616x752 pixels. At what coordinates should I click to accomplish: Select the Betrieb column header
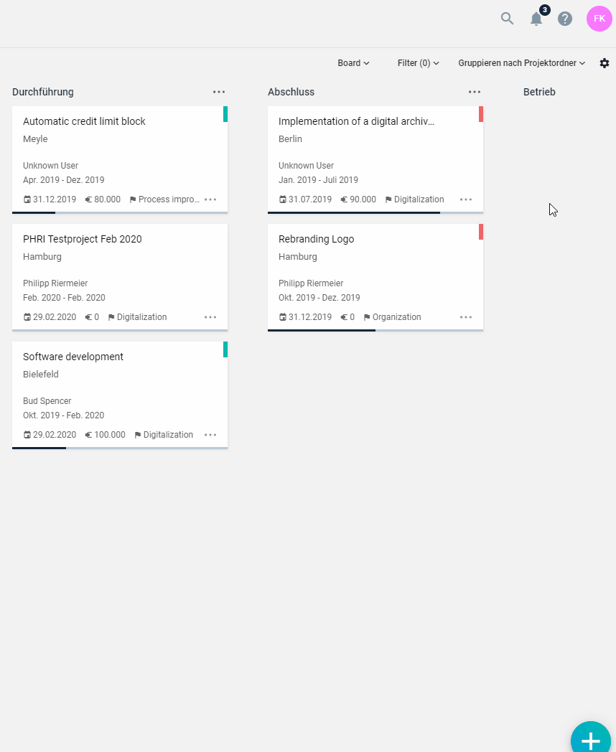click(x=539, y=92)
